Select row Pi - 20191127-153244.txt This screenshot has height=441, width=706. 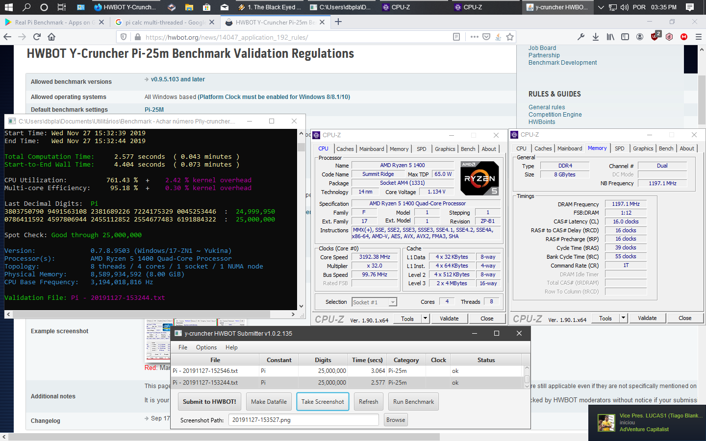coord(348,383)
